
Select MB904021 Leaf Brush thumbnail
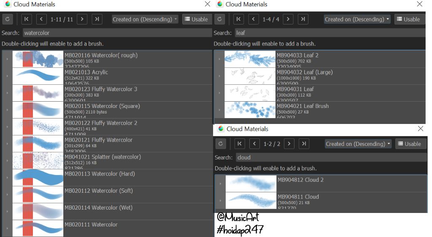pyautogui.click(x=250, y=110)
